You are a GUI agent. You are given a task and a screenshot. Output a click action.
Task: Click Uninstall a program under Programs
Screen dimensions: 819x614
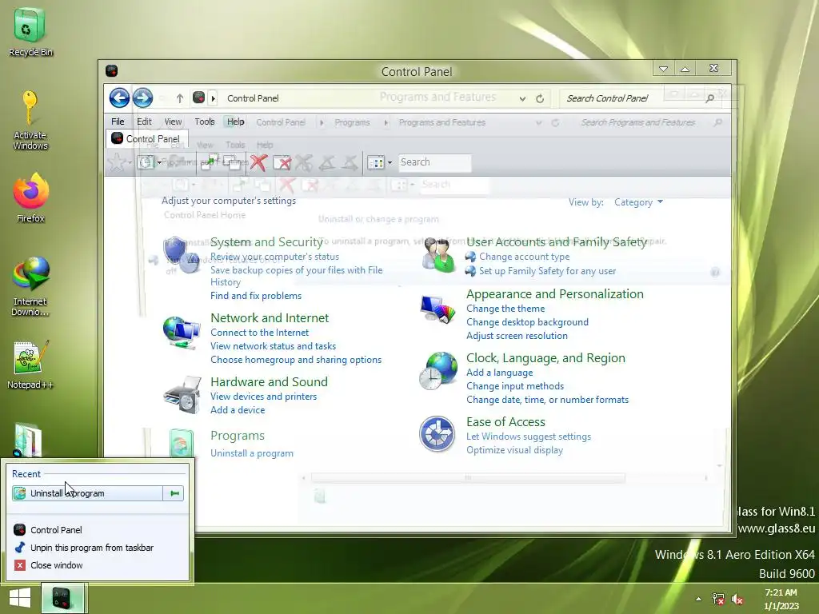coord(252,453)
